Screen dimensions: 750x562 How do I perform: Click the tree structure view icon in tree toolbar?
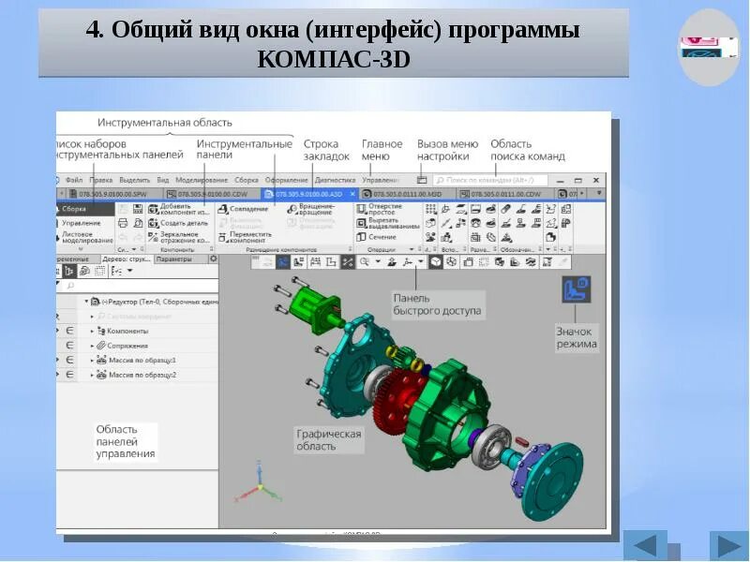pyautogui.click(x=68, y=271)
